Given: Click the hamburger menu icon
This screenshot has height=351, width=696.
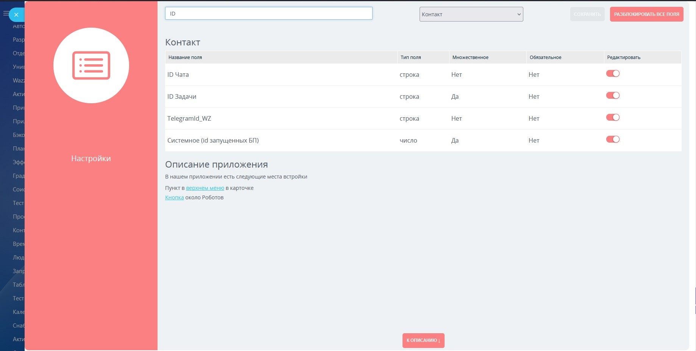Looking at the screenshot, I should tap(5, 14).
